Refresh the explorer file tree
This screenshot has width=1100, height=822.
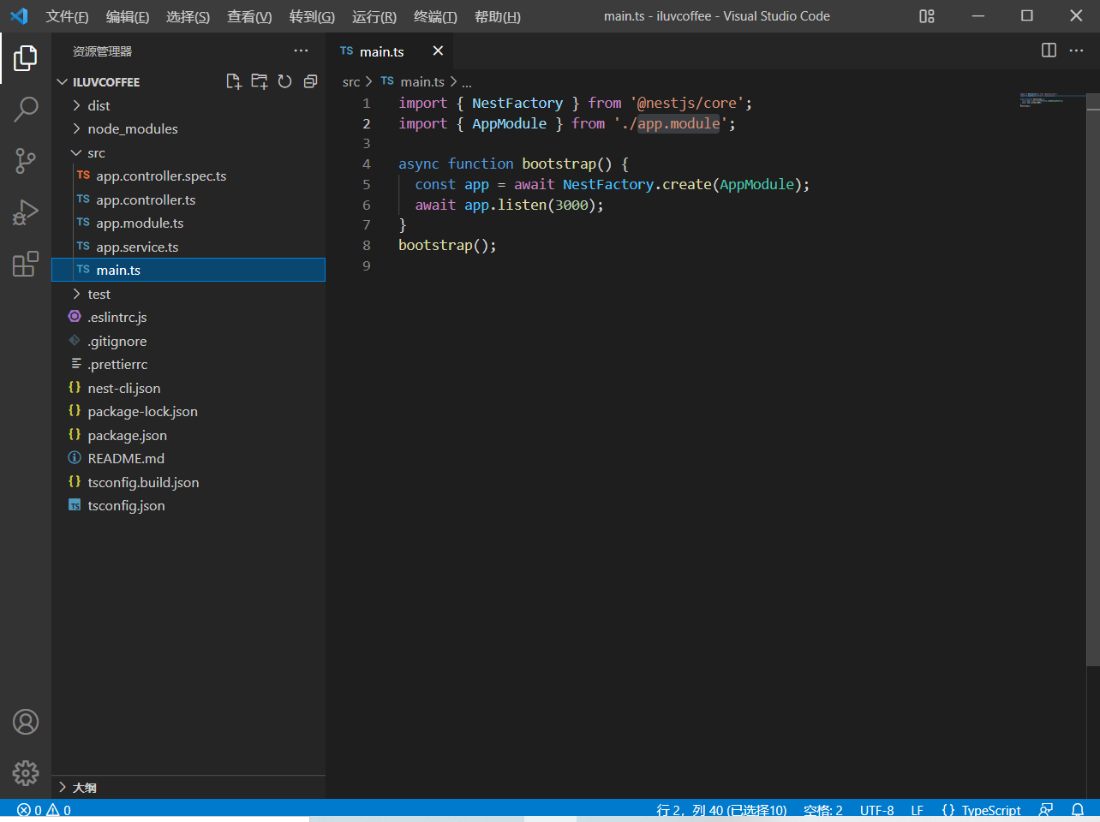284,81
